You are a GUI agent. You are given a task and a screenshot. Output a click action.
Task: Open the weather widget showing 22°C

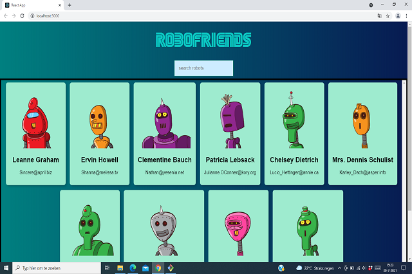coord(315,268)
